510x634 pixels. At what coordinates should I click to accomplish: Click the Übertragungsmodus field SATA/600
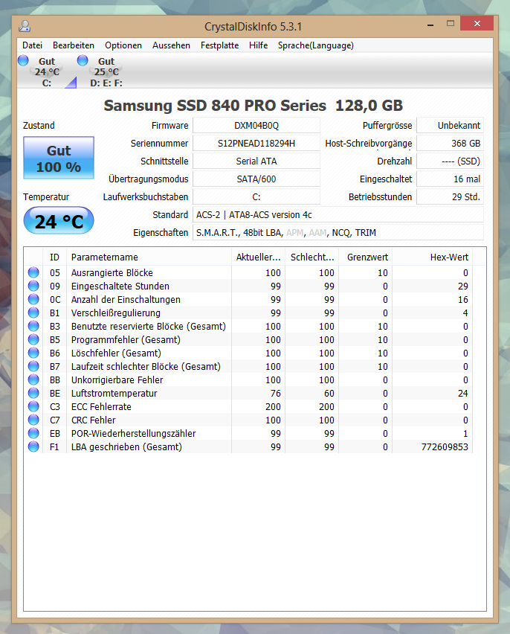coord(256,179)
